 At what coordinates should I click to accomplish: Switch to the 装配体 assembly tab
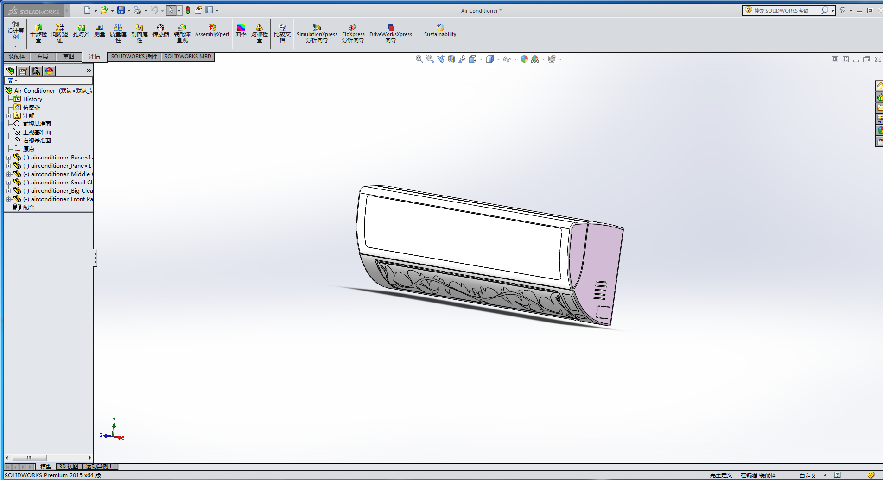(17, 57)
